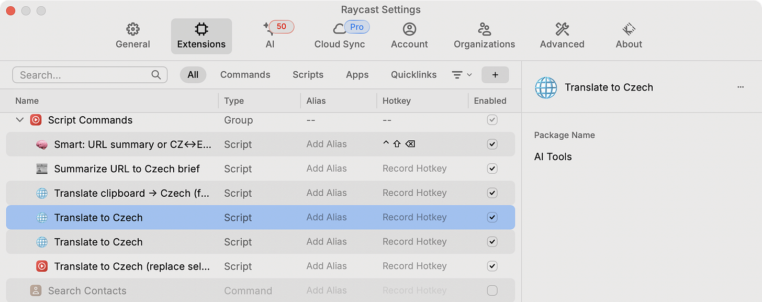The width and height of the screenshot is (762, 302).
Task: Filter list by All
Action: (193, 75)
